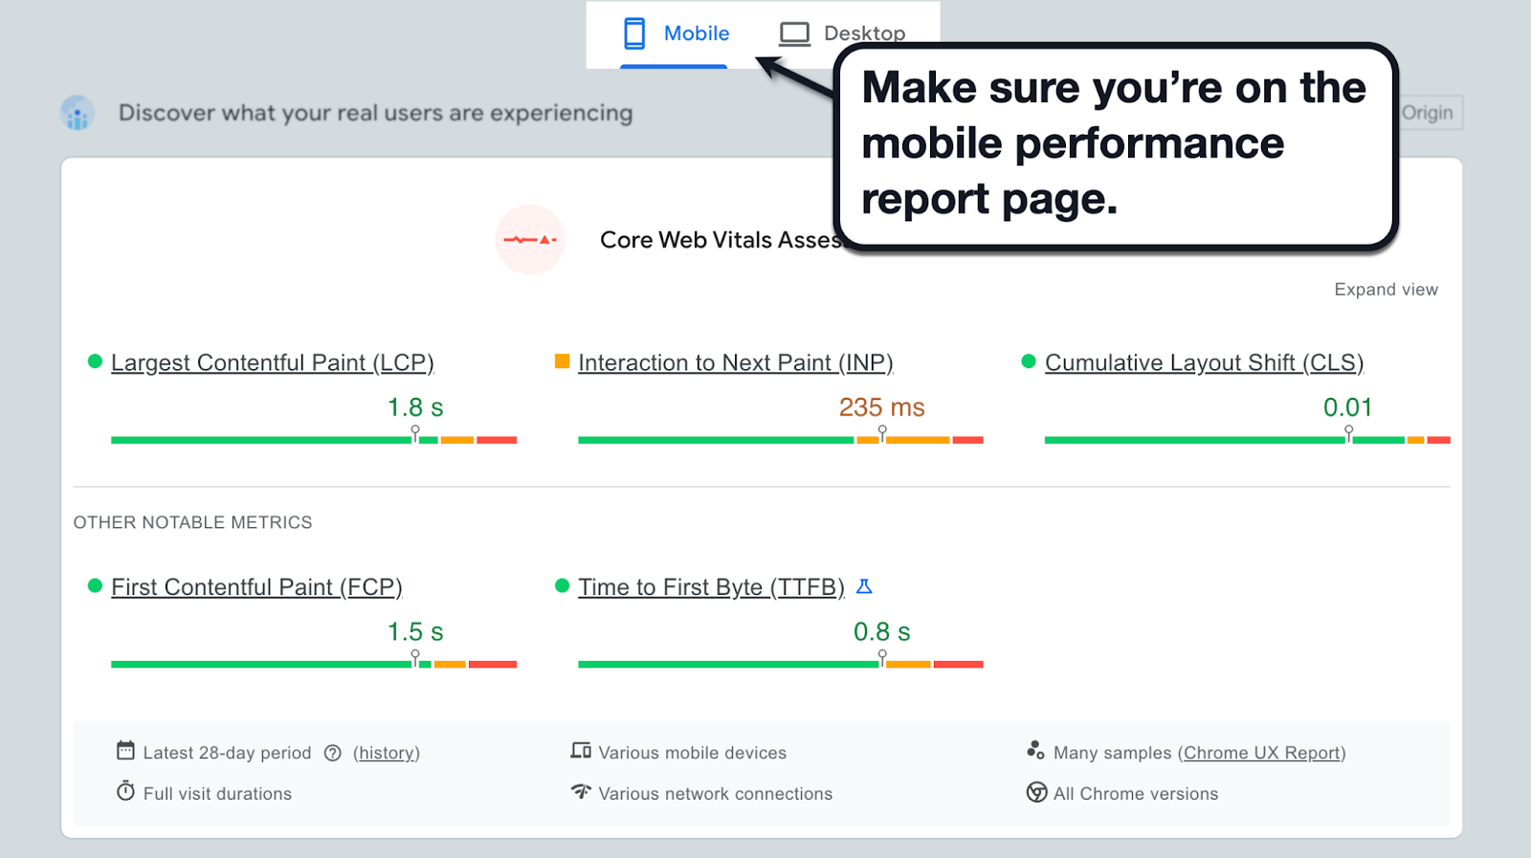This screenshot has height=858, width=1531.
Task: Click the TTFB experimental flask icon
Action: [864, 586]
